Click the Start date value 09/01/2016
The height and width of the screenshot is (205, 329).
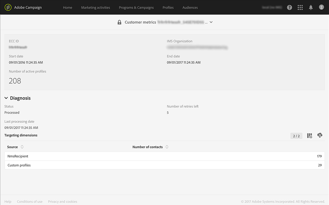tap(26, 62)
